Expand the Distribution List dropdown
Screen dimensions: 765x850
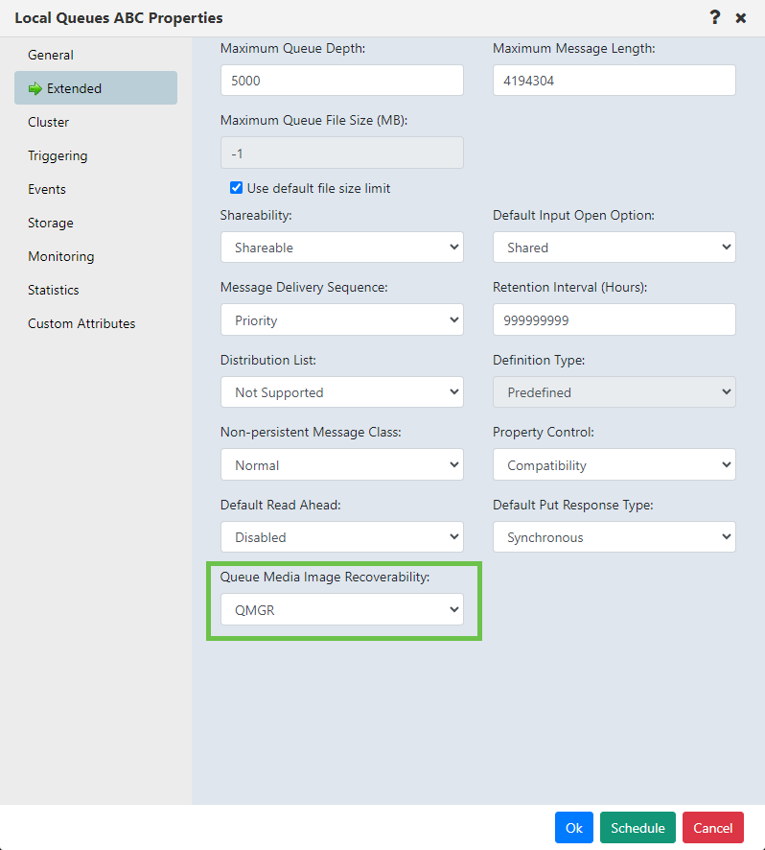[x=342, y=392]
